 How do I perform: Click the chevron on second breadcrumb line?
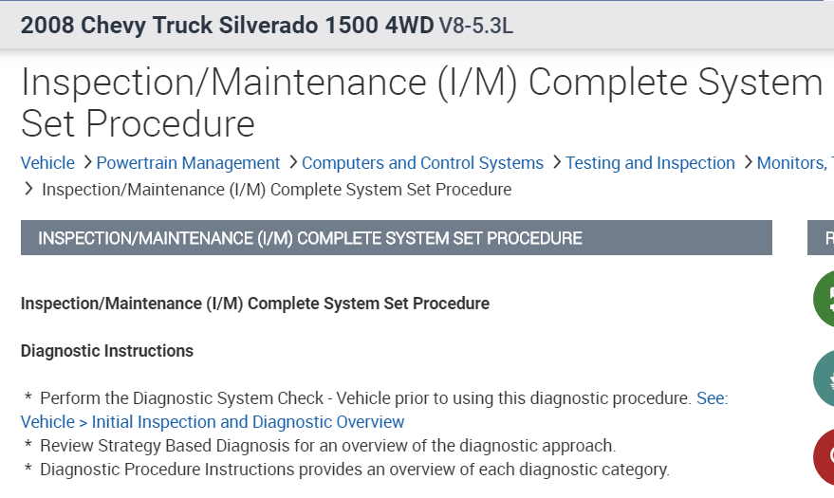click(28, 190)
